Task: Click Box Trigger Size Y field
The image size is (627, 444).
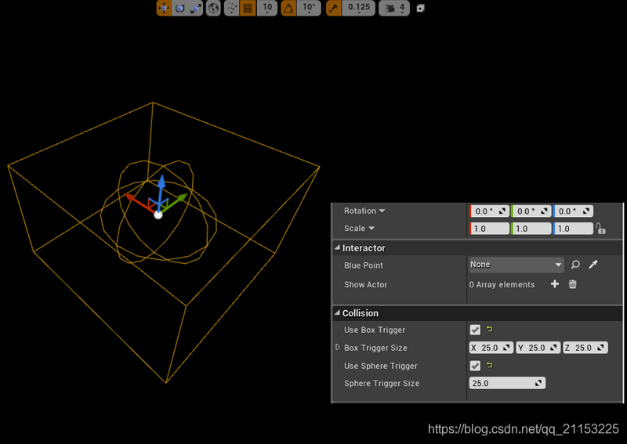Action: (538, 348)
